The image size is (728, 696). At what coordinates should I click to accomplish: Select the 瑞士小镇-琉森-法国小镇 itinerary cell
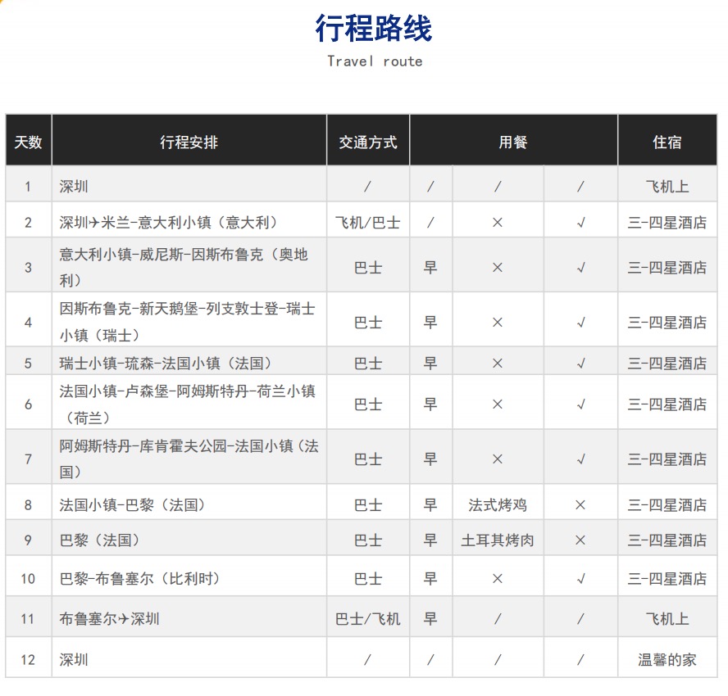pyautogui.click(x=166, y=363)
